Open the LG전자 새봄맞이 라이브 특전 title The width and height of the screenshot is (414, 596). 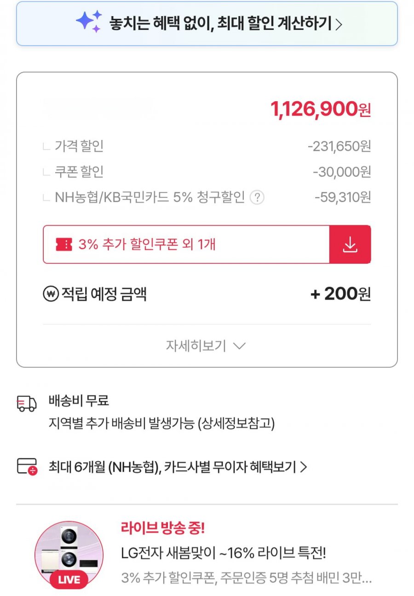coord(223,553)
